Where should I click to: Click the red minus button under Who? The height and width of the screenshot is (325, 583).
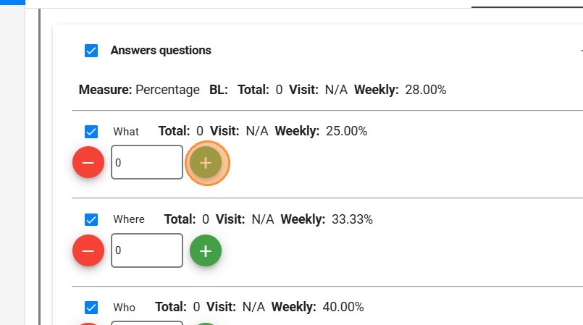pyautogui.click(x=88, y=323)
